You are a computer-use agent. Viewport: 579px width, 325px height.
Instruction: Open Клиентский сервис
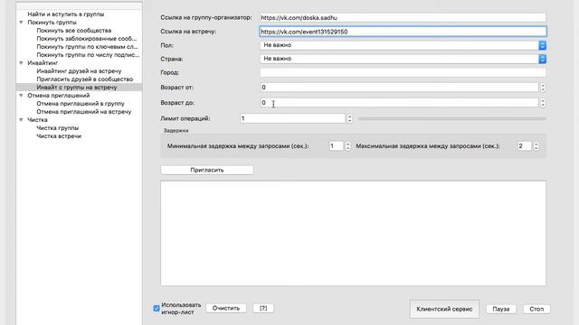[x=444, y=309]
